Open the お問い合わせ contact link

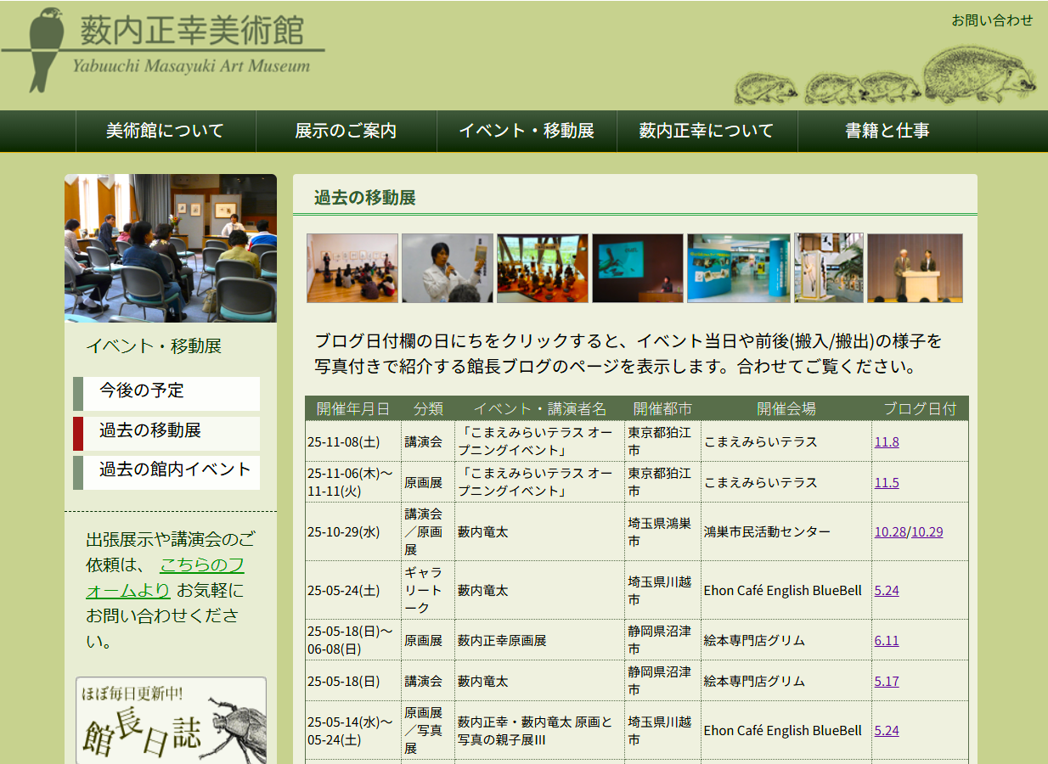[991, 20]
